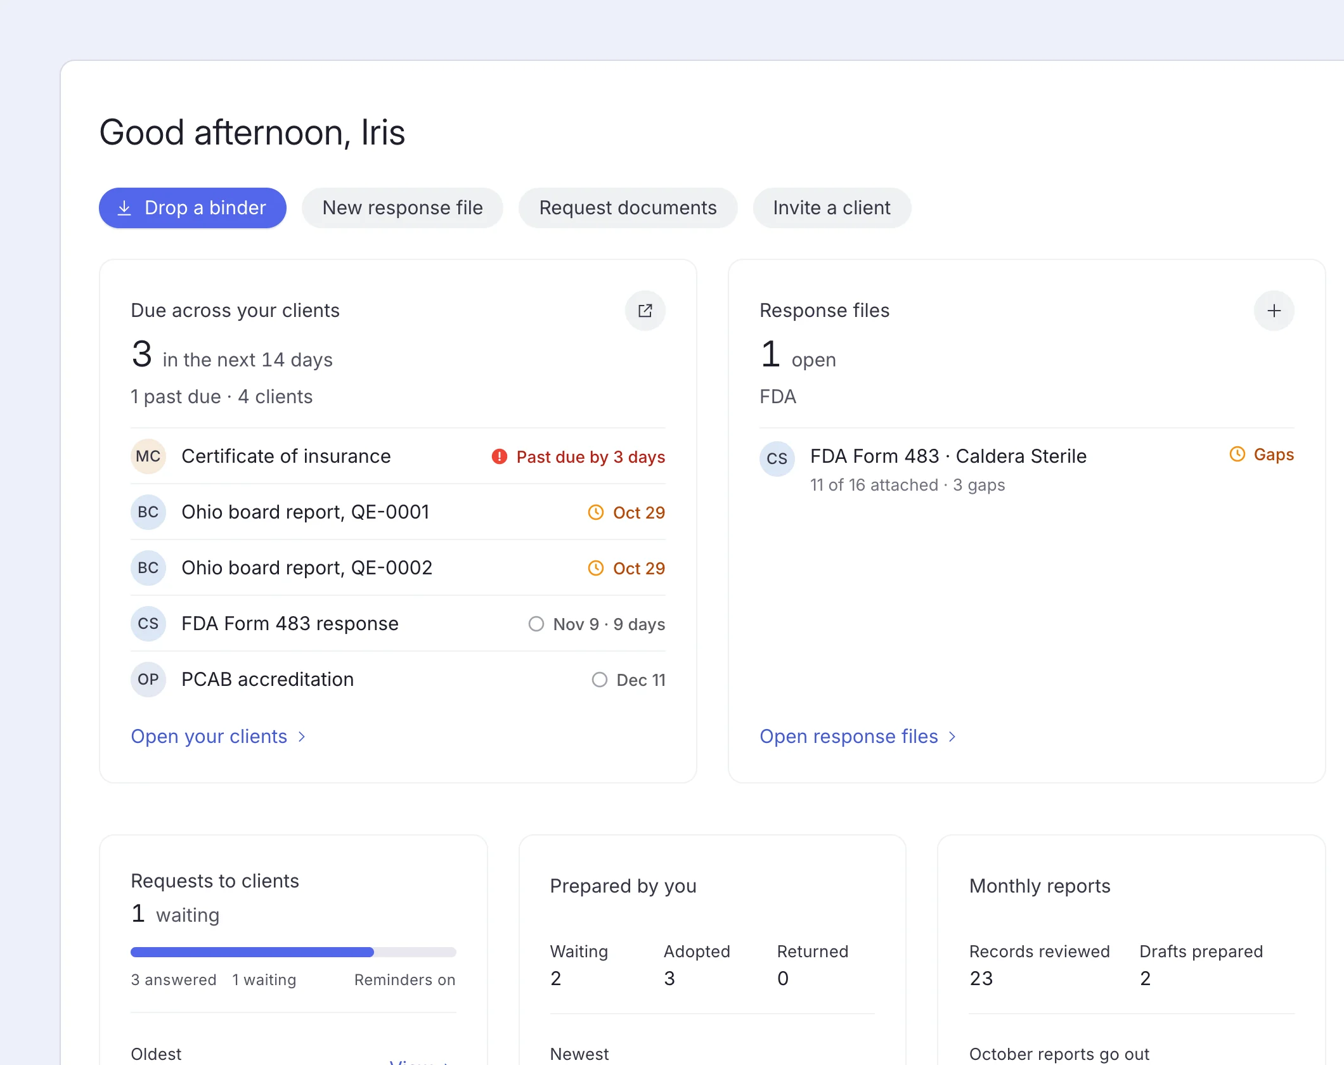Screen dimensions: 1344x1065
Task: Click the Drop a binder button
Action: [x=193, y=208]
